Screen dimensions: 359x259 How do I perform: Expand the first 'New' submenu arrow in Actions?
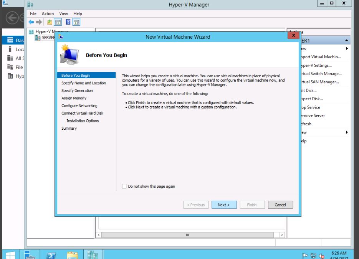(347, 48)
